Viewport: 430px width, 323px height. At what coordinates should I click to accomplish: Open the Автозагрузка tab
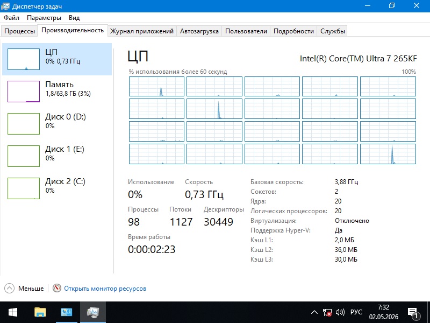pyautogui.click(x=199, y=31)
